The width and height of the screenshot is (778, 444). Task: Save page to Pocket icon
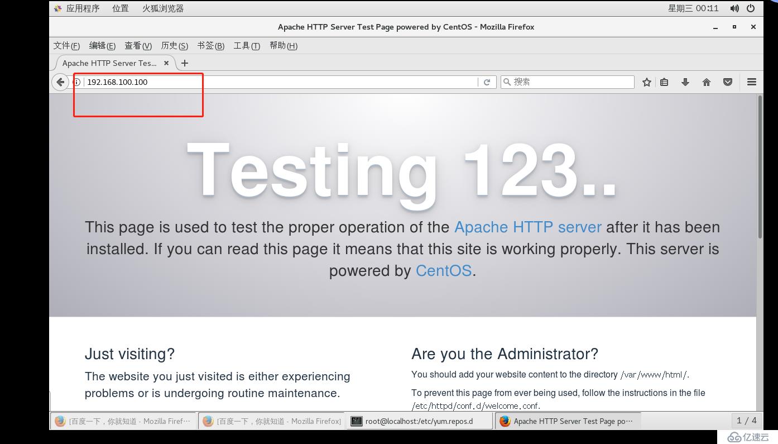pos(728,82)
